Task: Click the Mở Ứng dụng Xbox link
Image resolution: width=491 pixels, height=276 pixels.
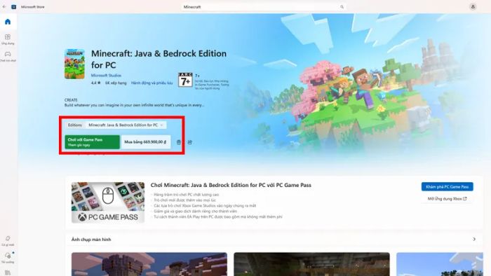Action: pyautogui.click(x=448, y=198)
